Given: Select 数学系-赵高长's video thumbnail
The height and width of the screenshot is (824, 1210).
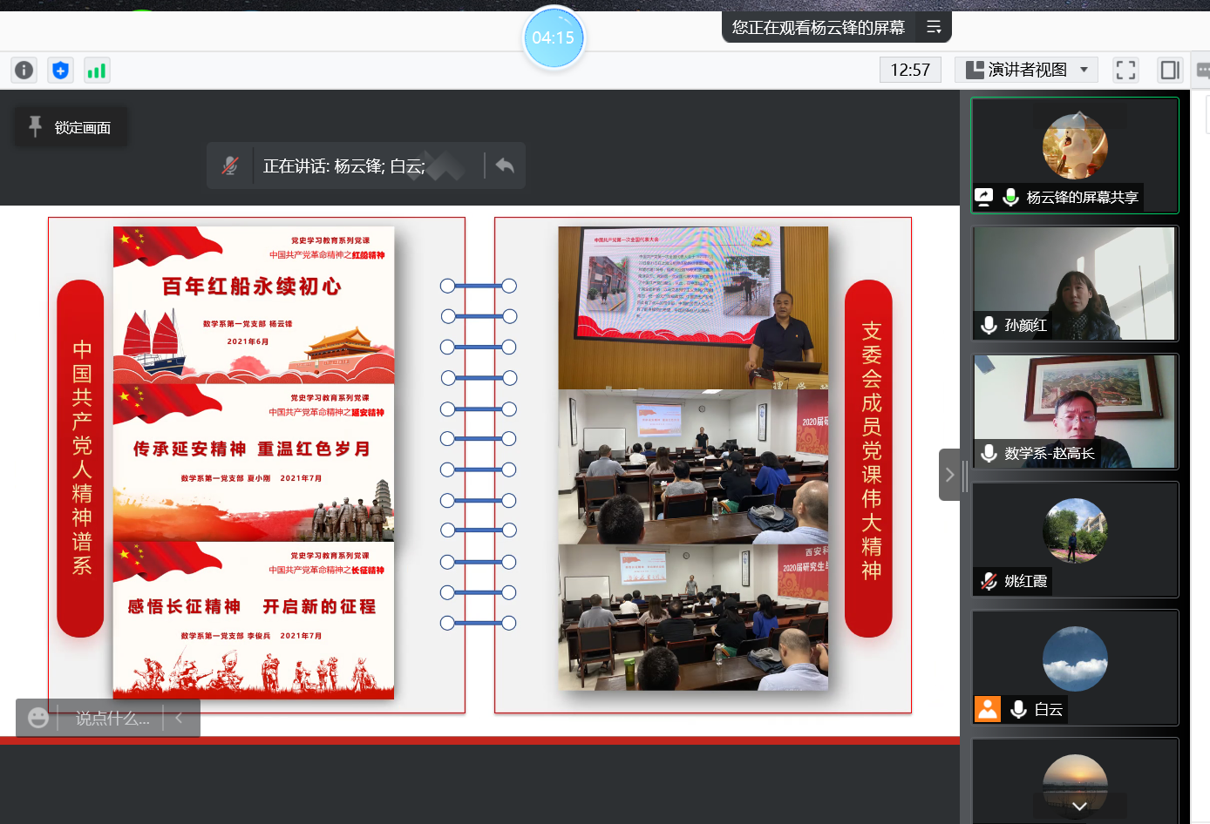Looking at the screenshot, I should pos(1075,411).
